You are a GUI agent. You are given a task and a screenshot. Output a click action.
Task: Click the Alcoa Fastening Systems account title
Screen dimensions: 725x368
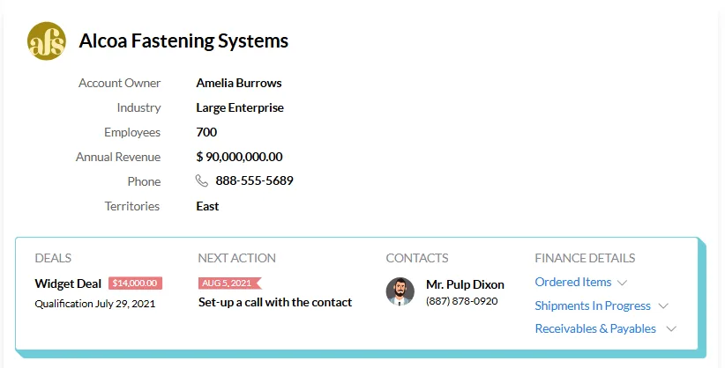point(183,41)
